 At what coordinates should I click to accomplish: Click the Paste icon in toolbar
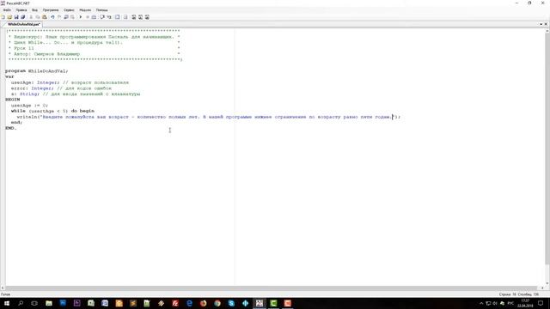click(x=45, y=17)
